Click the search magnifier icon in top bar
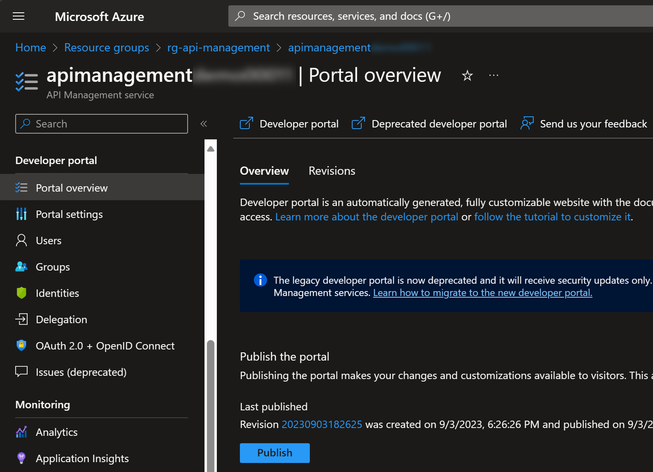This screenshot has width=653, height=472. 240,16
